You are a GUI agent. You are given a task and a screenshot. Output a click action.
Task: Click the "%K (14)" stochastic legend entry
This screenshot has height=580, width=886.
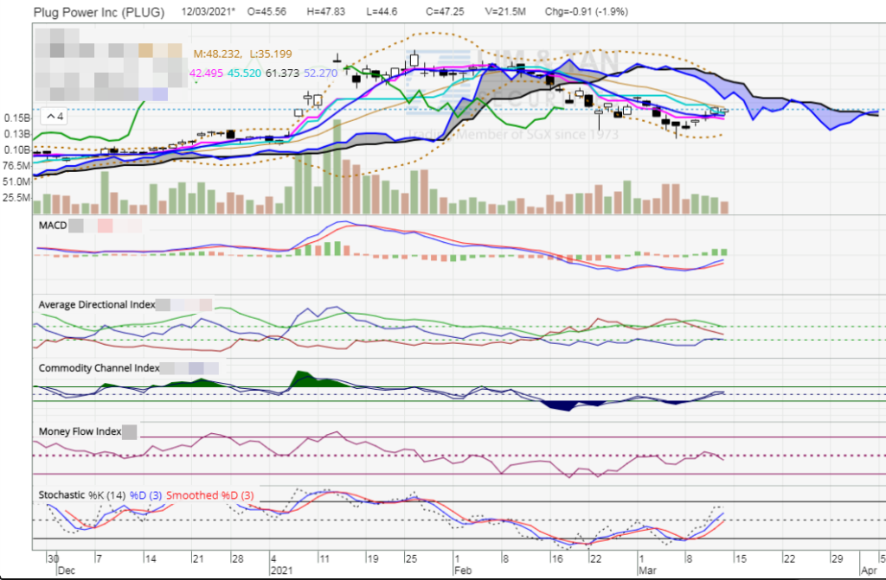pyautogui.click(x=106, y=495)
